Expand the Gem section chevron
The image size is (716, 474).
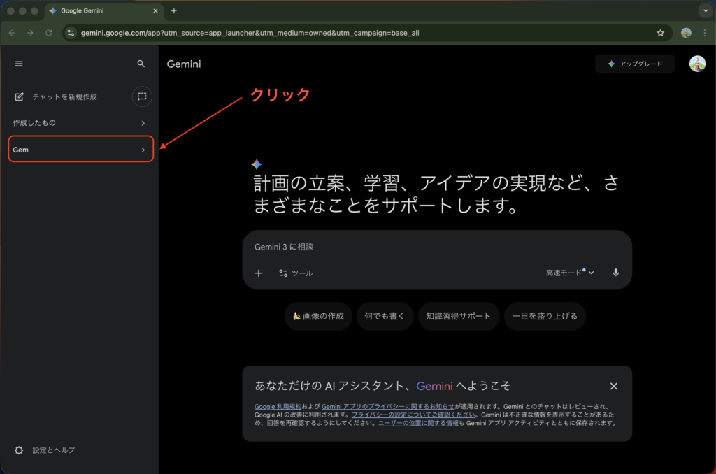click(x=143, y=150)
